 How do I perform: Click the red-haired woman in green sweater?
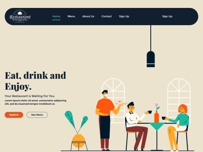coord(179,127)
